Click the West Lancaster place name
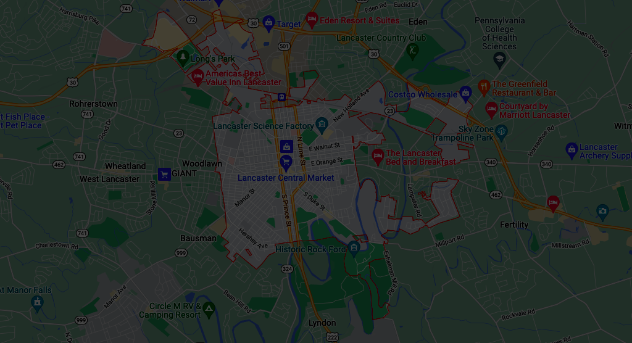The image size is (632, 343). pyautogui.click(x=109, y=179)
